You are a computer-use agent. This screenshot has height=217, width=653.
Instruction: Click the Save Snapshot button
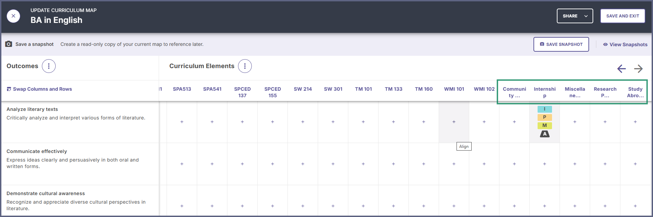pos(561,44)
